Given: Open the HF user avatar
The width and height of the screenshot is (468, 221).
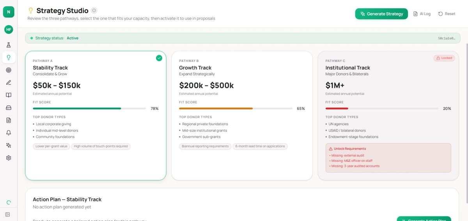Looking at the screenshot, I should click(x=9, y=30).
